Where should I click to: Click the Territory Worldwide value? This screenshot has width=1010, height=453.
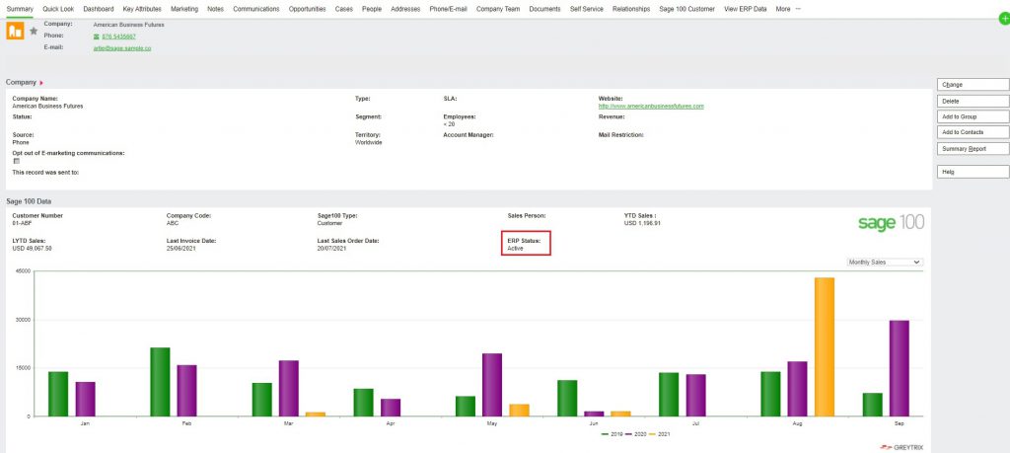point(369,142)
